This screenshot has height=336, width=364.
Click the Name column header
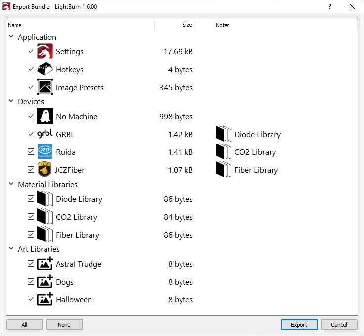(x=80, y=25)
